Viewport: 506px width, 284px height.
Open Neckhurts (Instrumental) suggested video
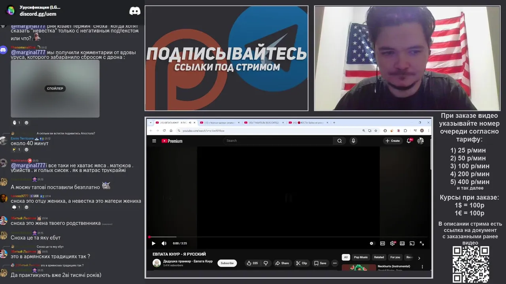(x=394, y=266)
